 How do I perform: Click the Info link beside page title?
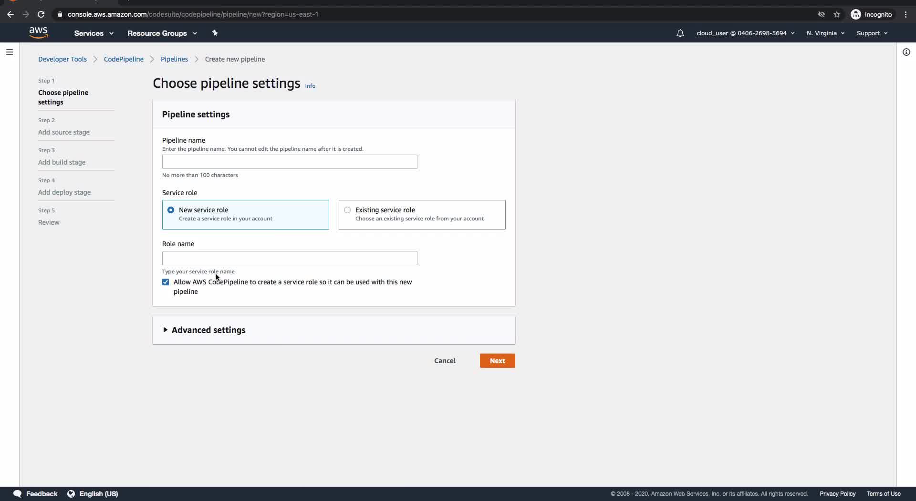(310, 86)
